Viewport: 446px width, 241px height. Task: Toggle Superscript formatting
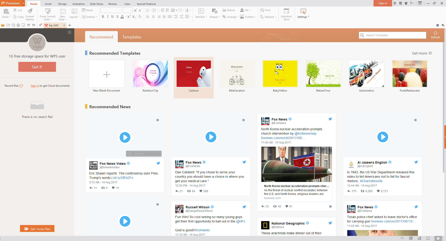pos(129,17)
